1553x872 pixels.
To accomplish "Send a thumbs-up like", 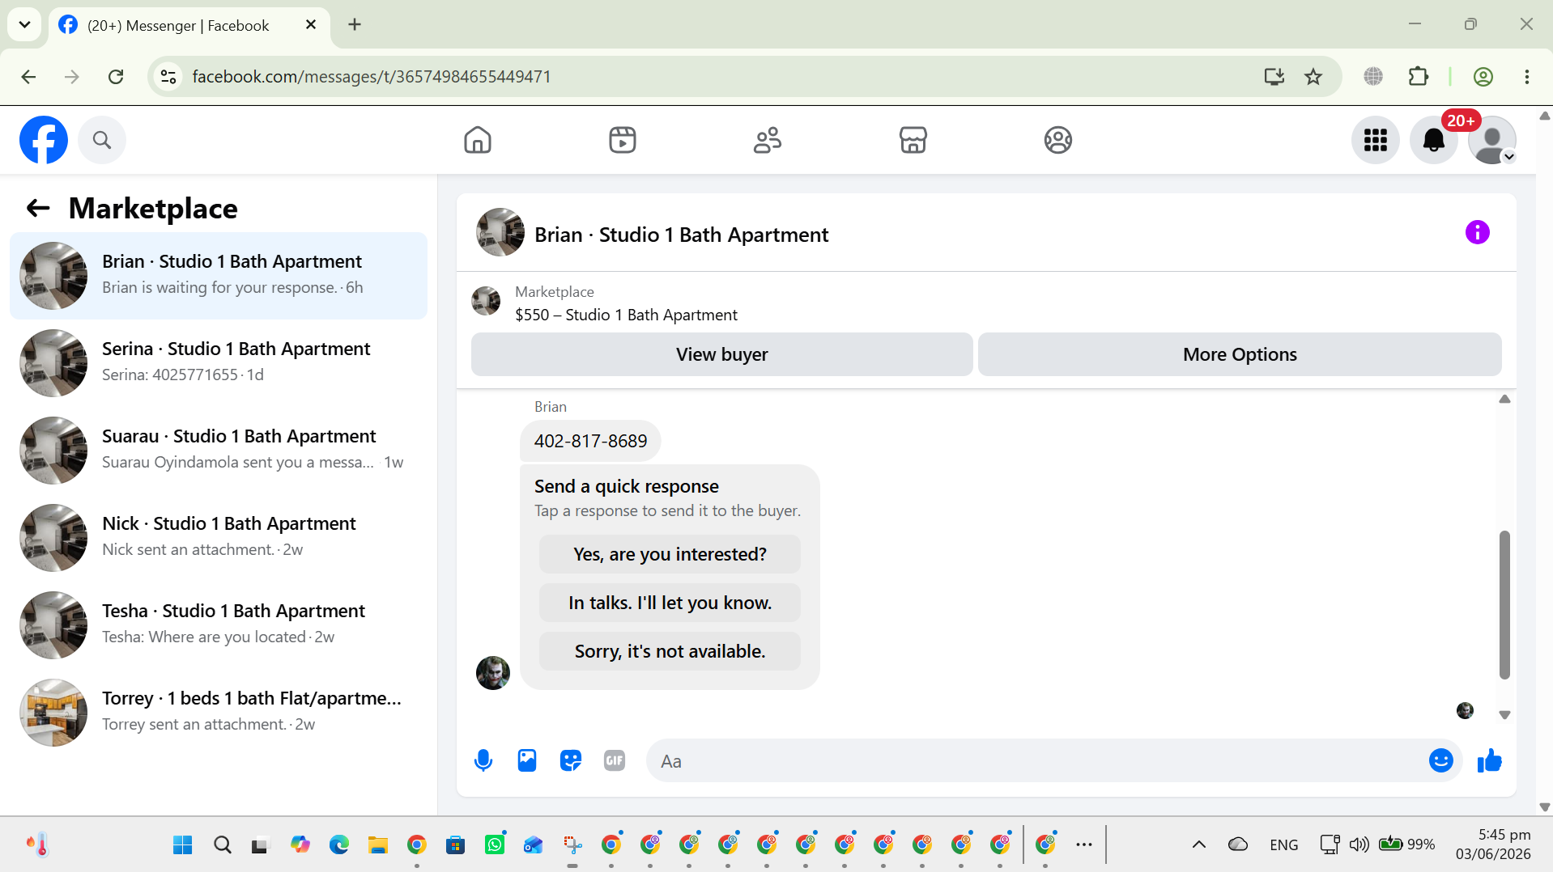I will [1489, 760].
